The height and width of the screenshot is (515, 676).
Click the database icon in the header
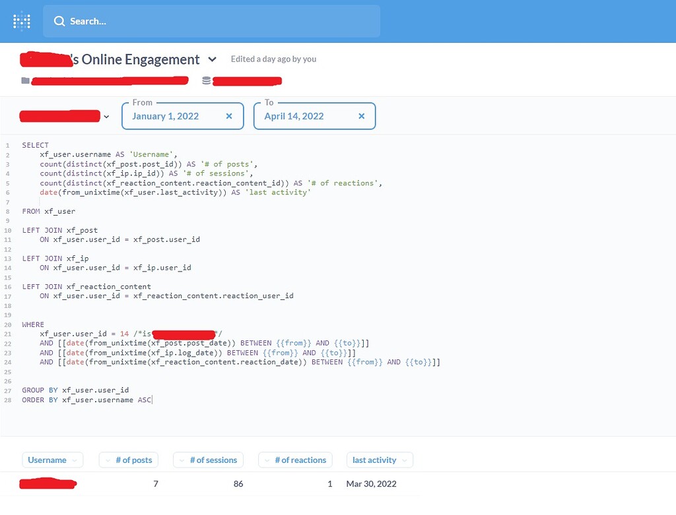pyautogui.click(x=205, y=80)
